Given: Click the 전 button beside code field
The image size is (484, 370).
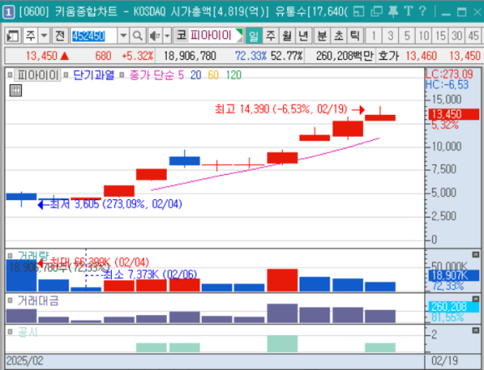Looking at the screenshot, I should point(60,36).
